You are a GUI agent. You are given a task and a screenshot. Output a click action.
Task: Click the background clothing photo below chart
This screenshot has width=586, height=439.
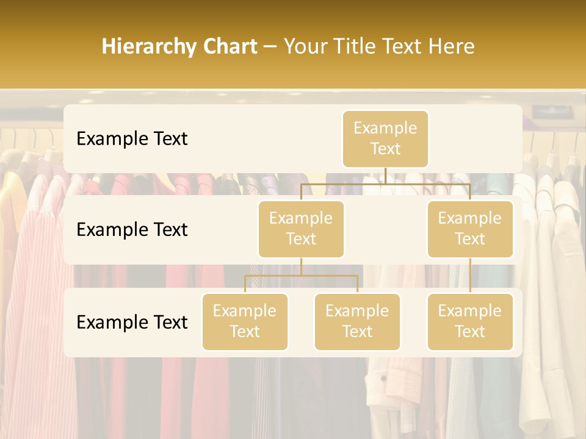pos(293,396)
